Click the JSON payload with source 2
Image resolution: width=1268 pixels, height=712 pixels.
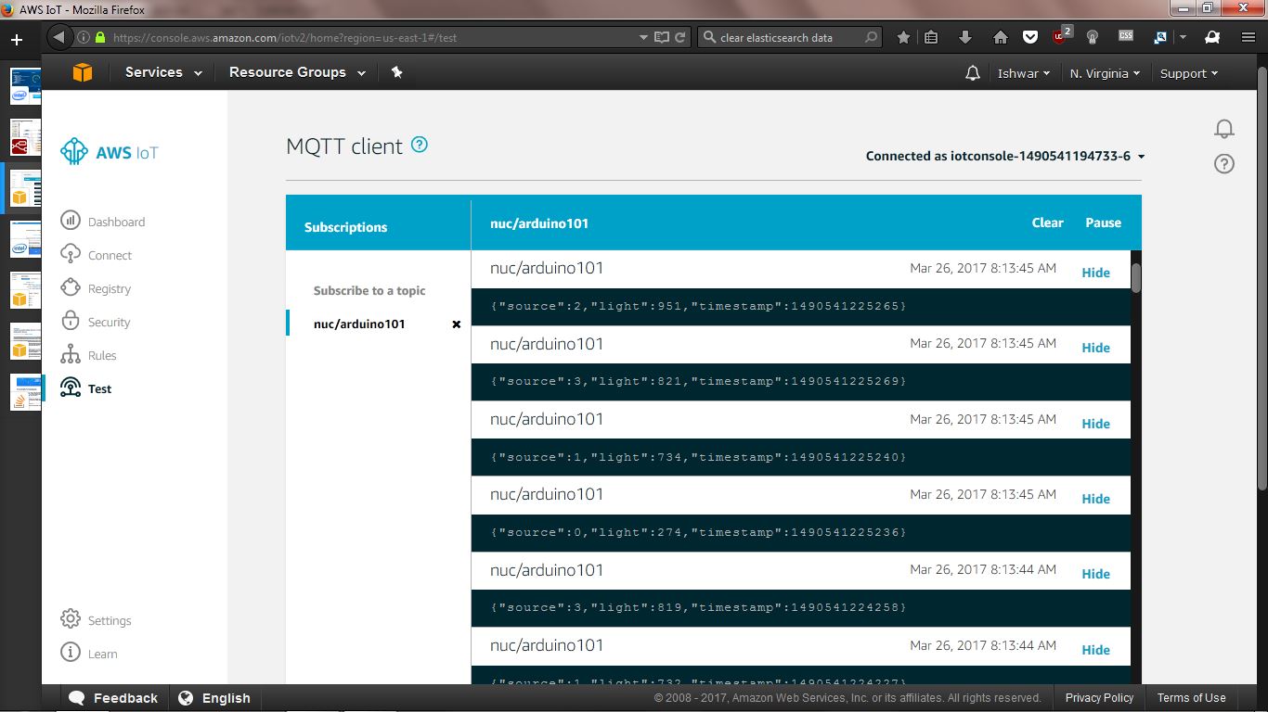coord(698,306)
